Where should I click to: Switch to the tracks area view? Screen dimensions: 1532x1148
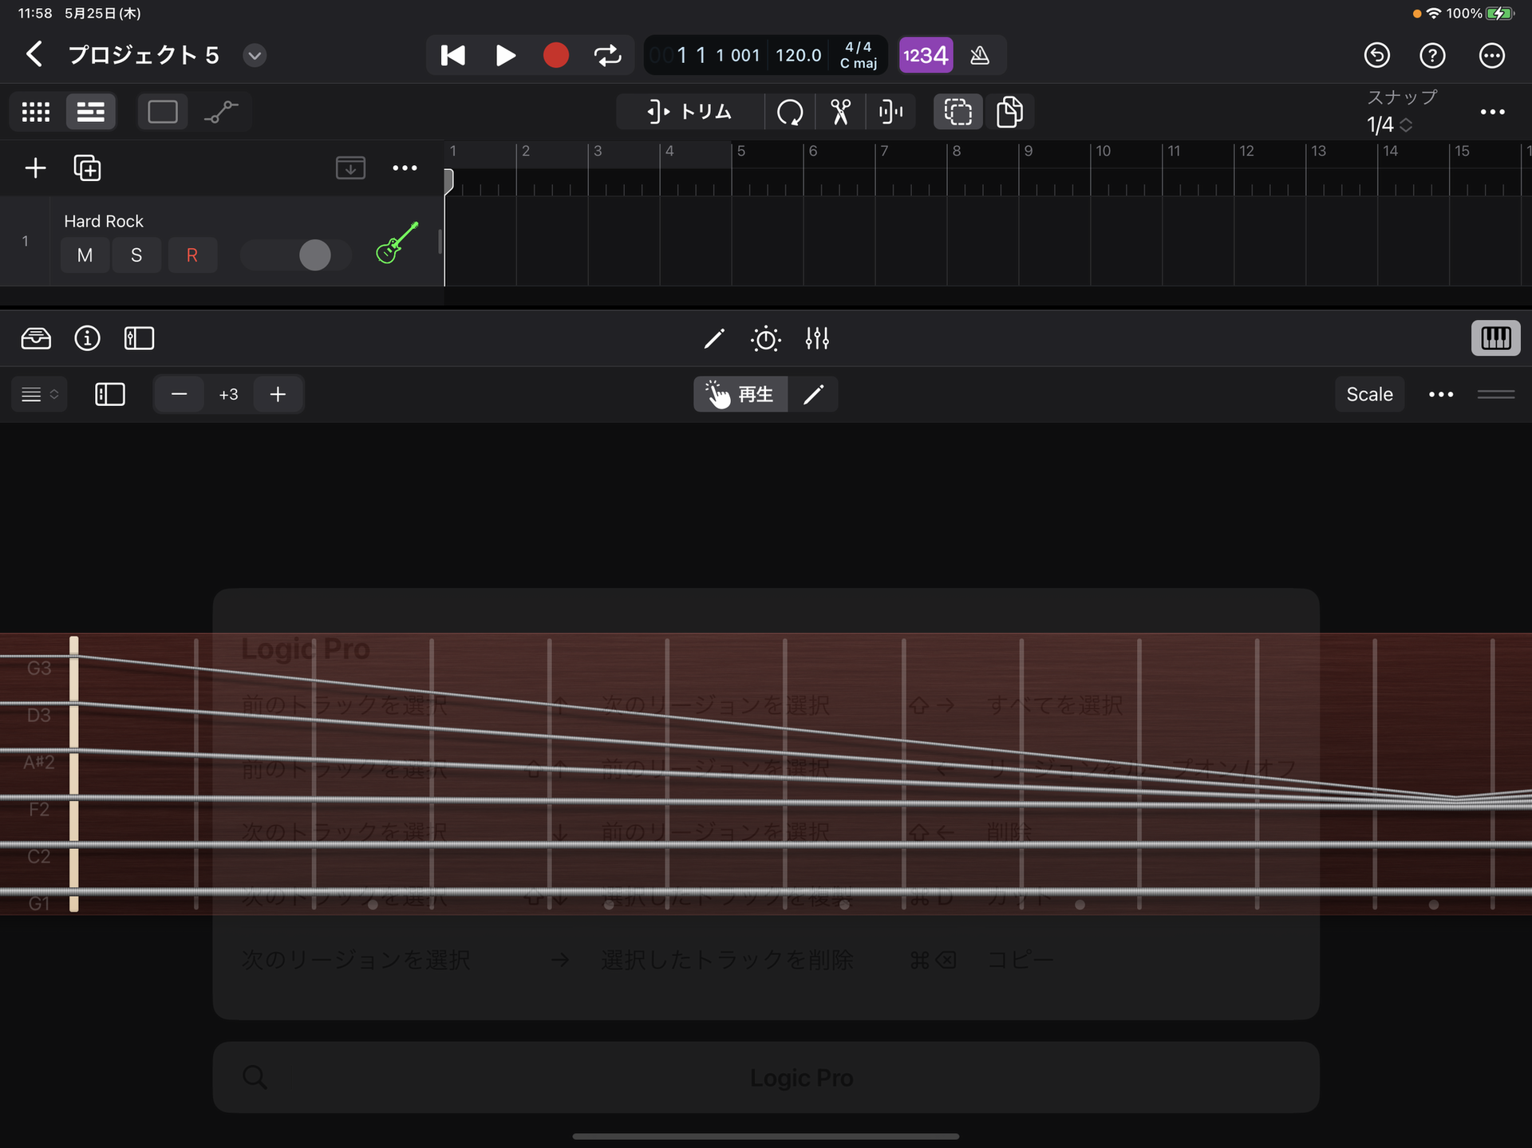click(x=90, y=112)
